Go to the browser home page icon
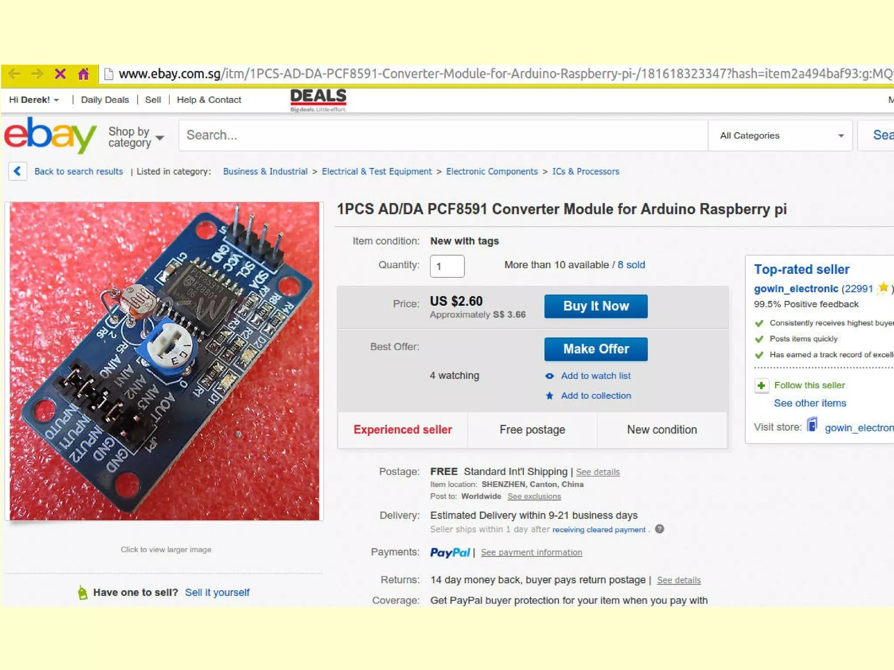Image resolution: width=894 pixels, height=670 pixels. [x=83, y=74]
